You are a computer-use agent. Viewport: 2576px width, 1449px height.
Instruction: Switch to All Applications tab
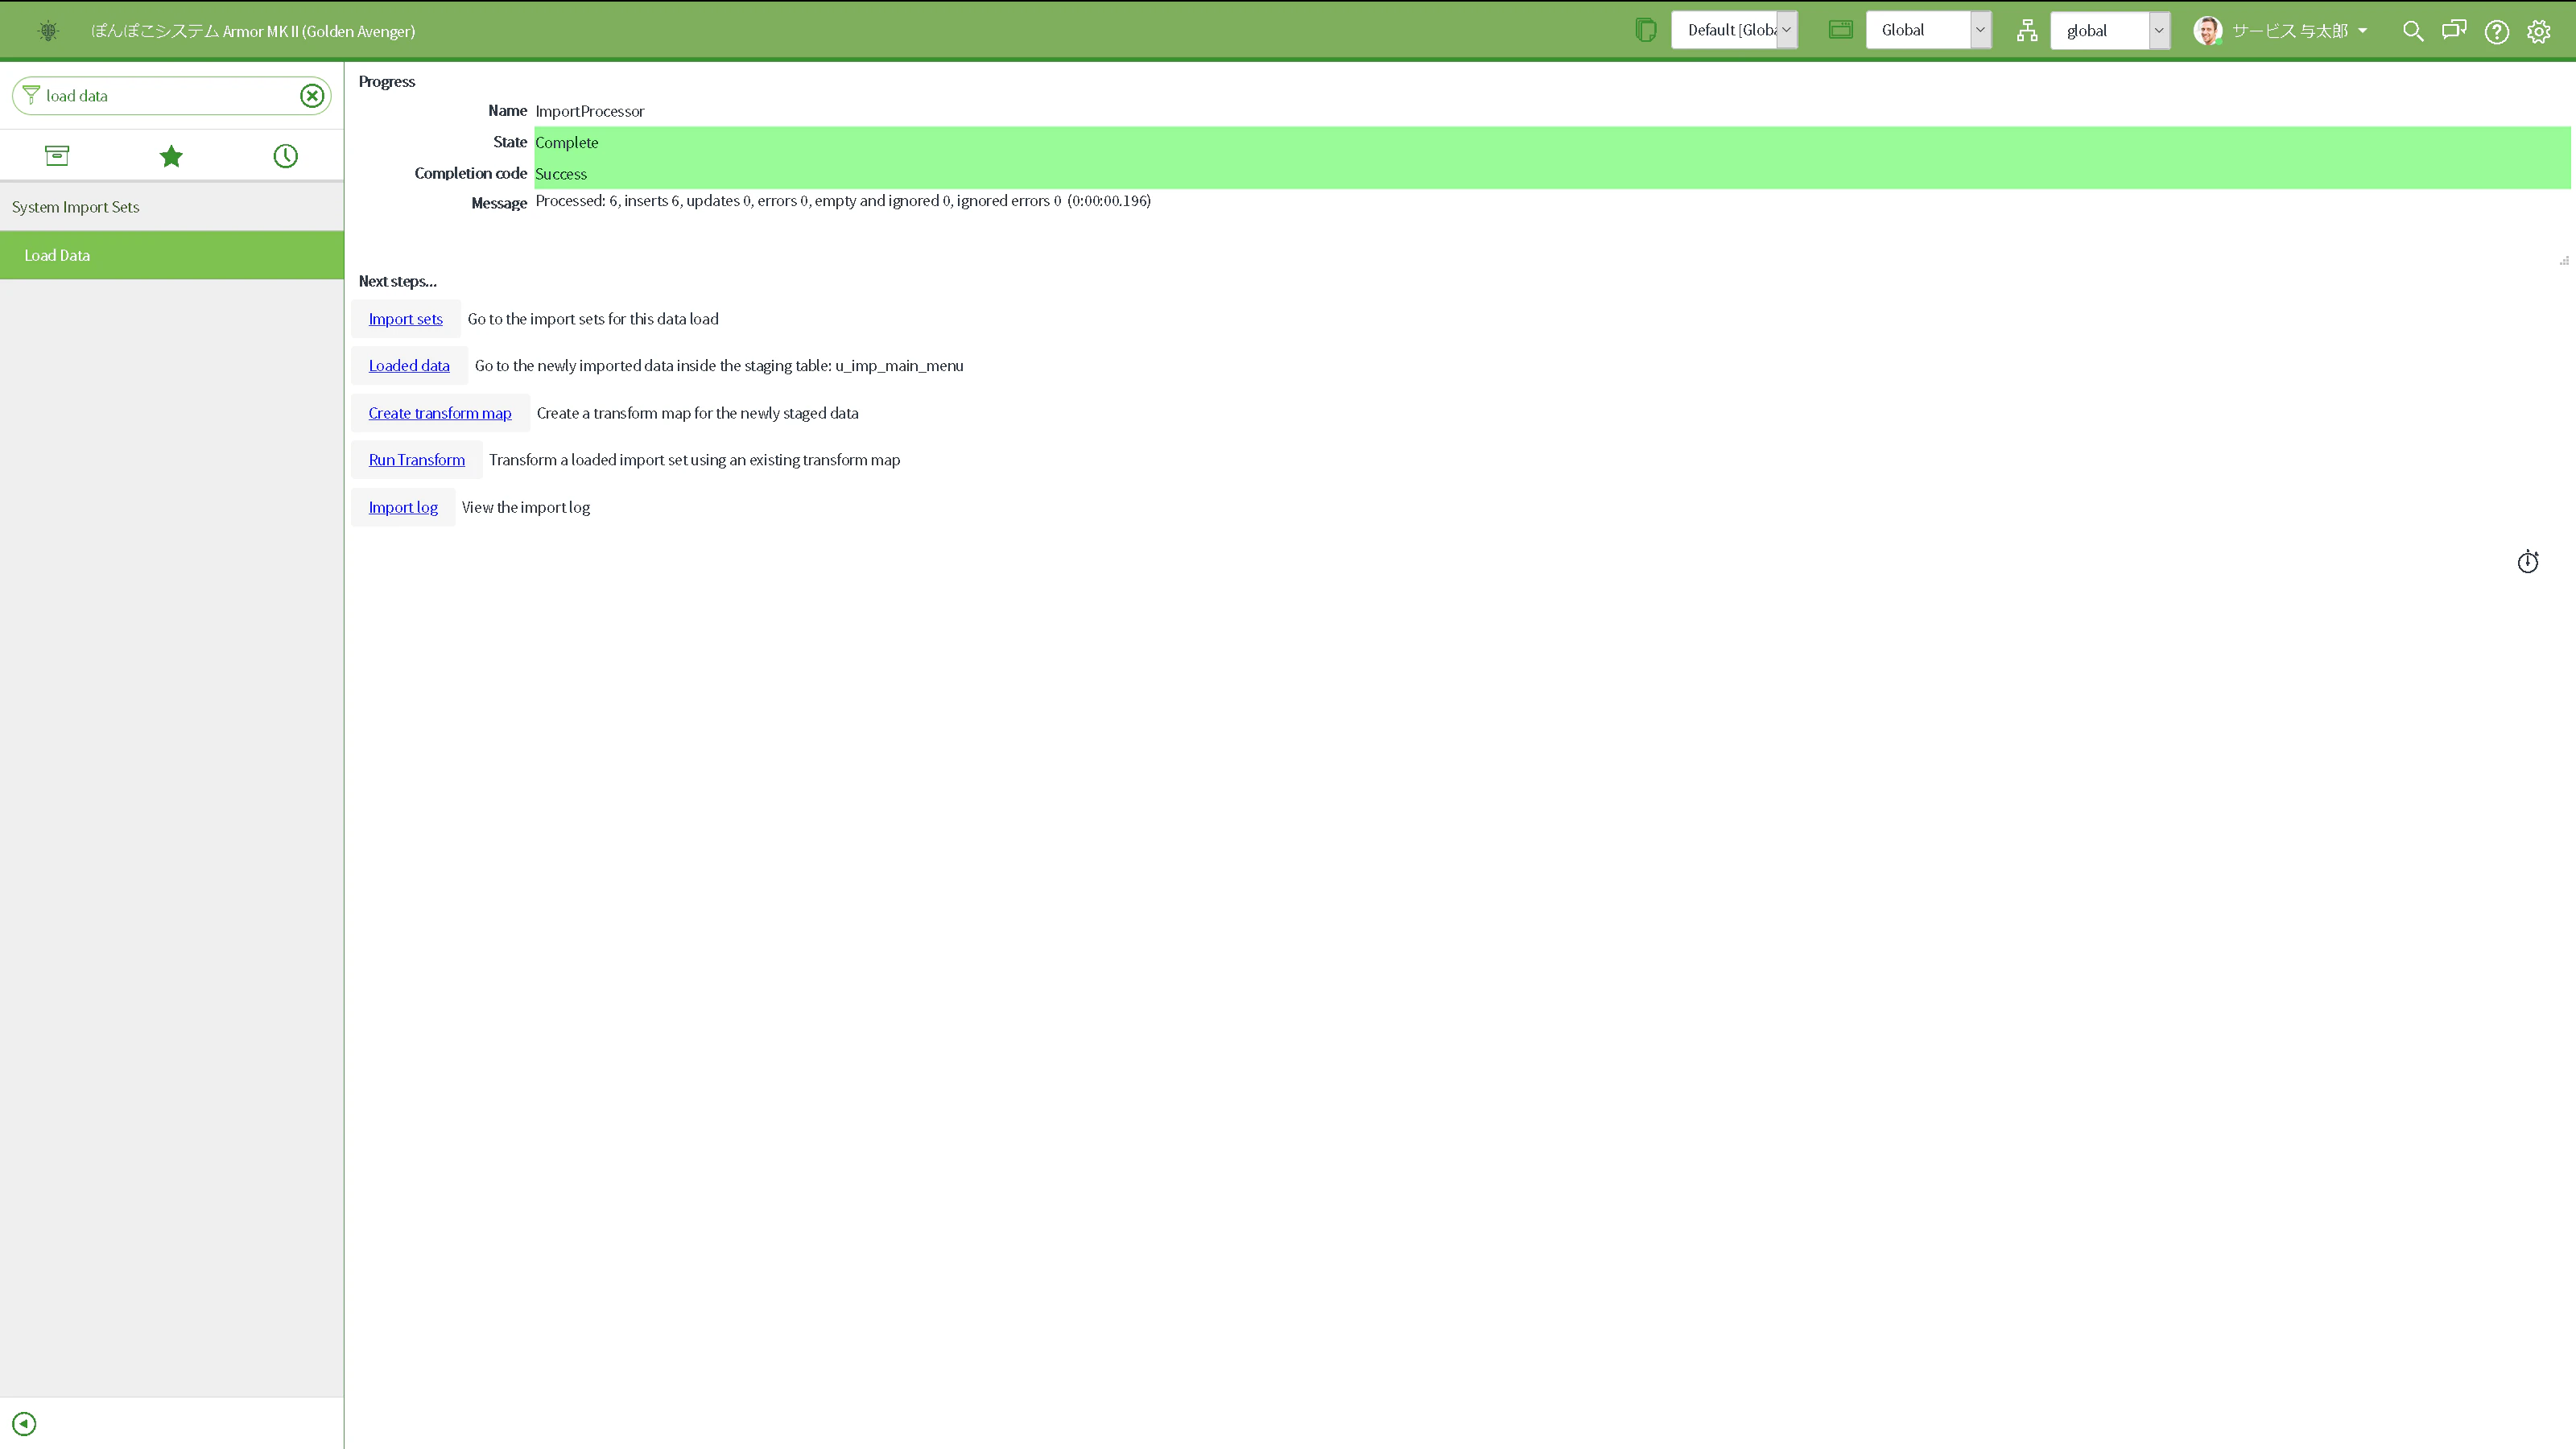(x=57, y=155)
